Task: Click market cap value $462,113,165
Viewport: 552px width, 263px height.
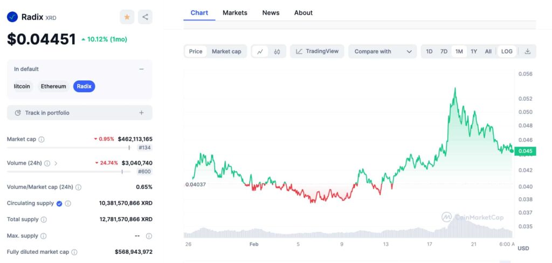Action: tap(135, 139)
